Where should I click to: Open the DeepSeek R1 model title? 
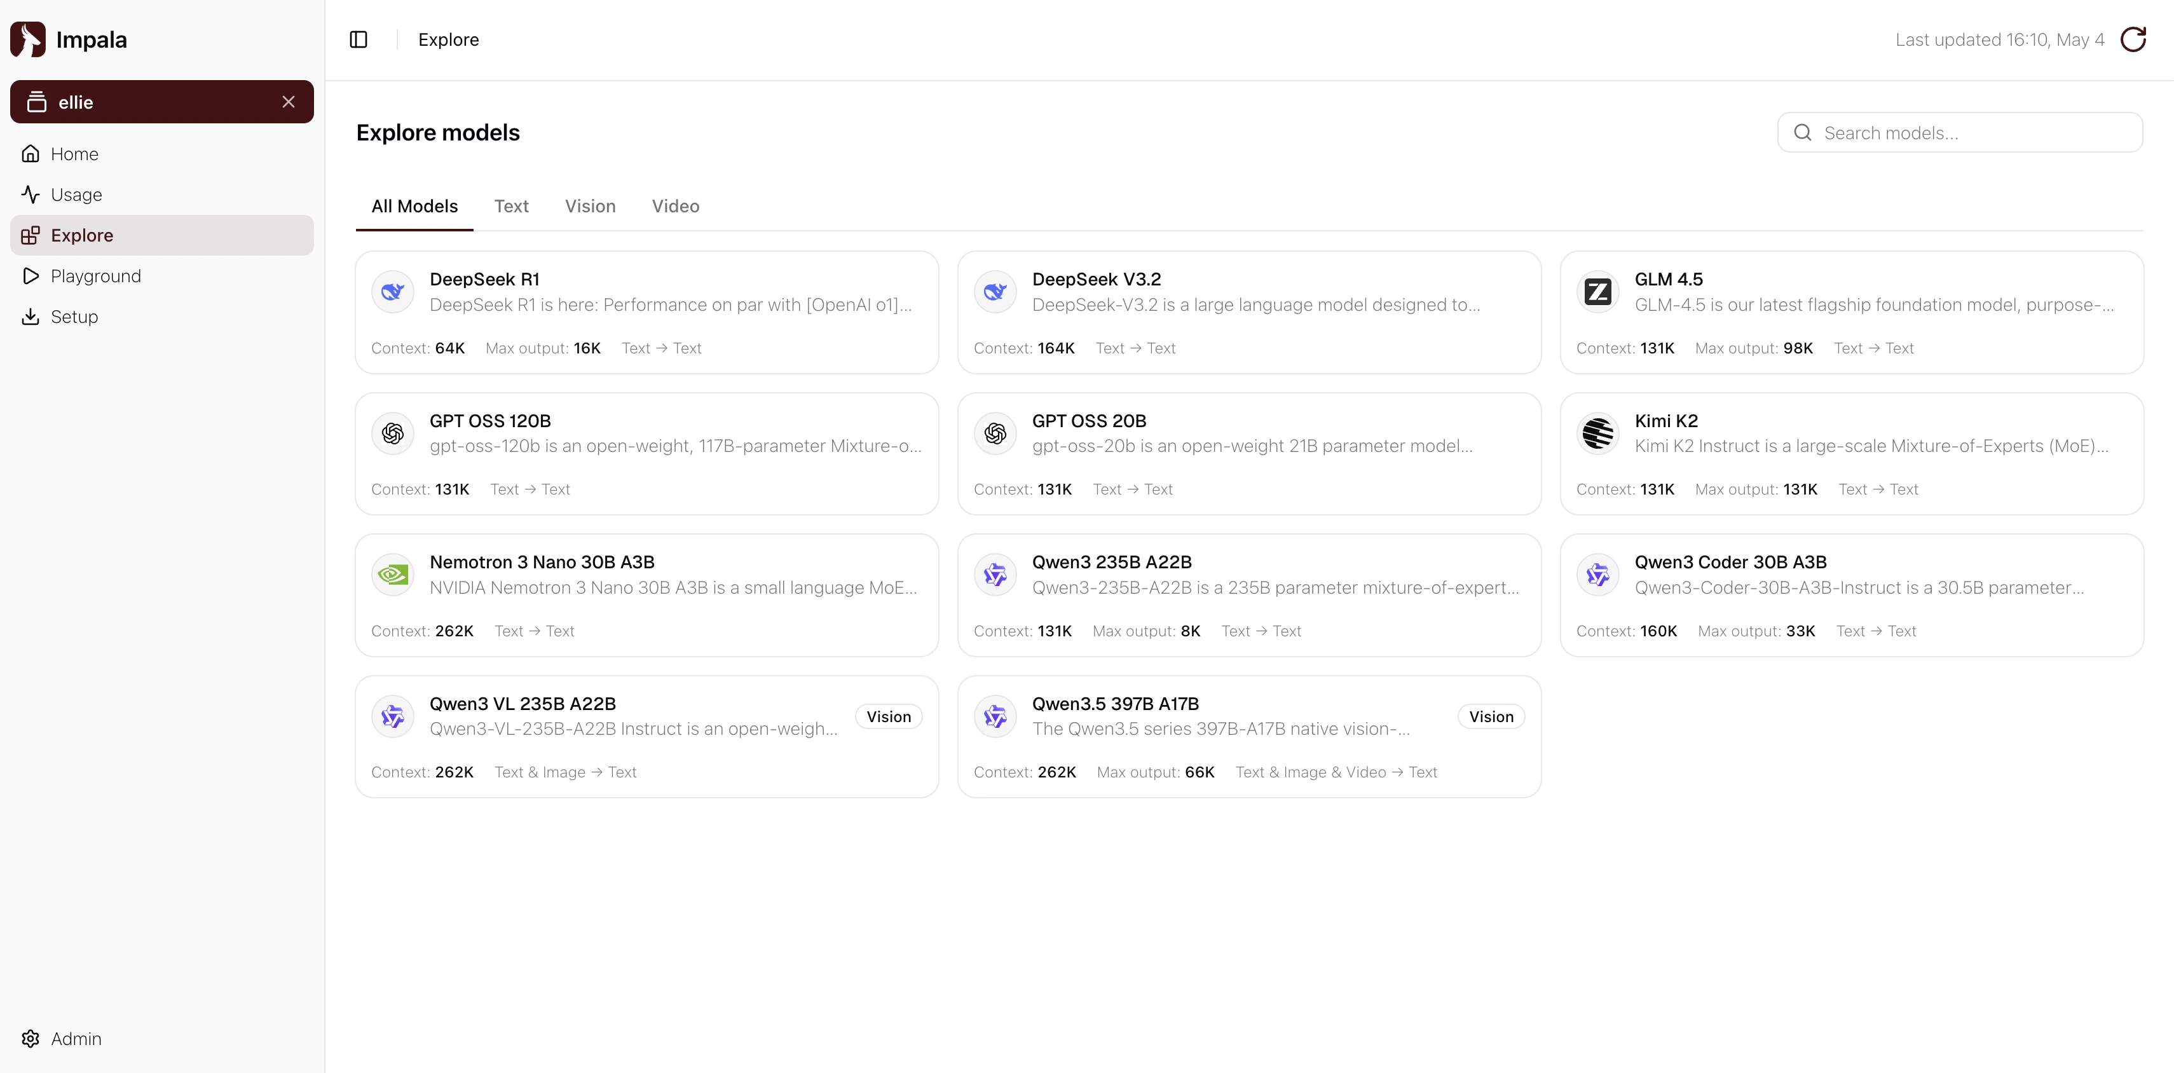coord(484,280)
